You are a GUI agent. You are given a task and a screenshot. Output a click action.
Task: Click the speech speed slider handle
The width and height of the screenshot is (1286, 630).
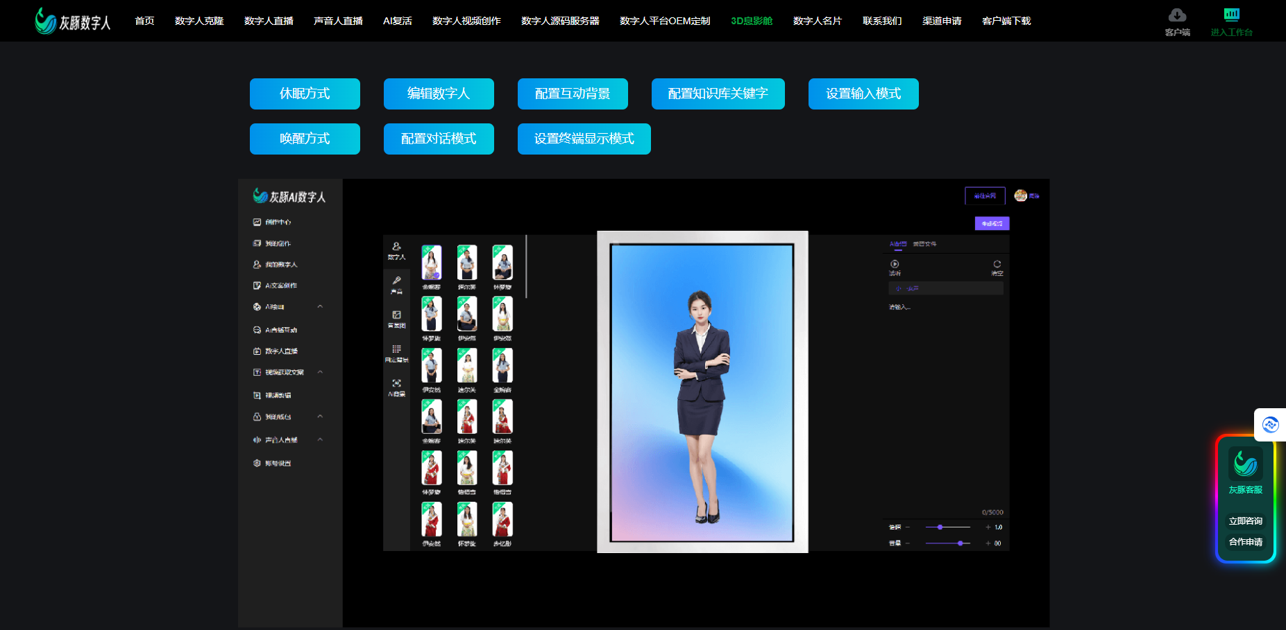[940, 527]
